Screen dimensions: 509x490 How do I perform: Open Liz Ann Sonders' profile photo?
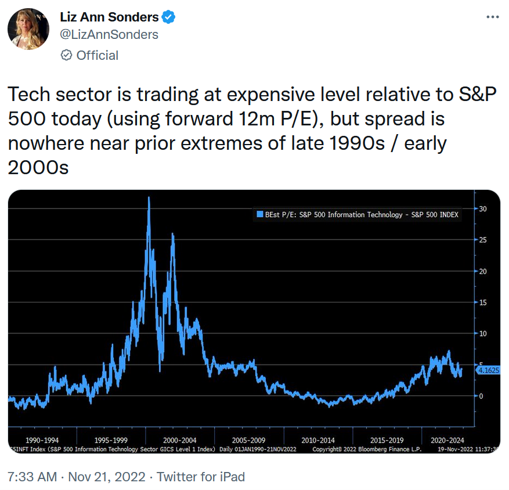coord(27,28)
